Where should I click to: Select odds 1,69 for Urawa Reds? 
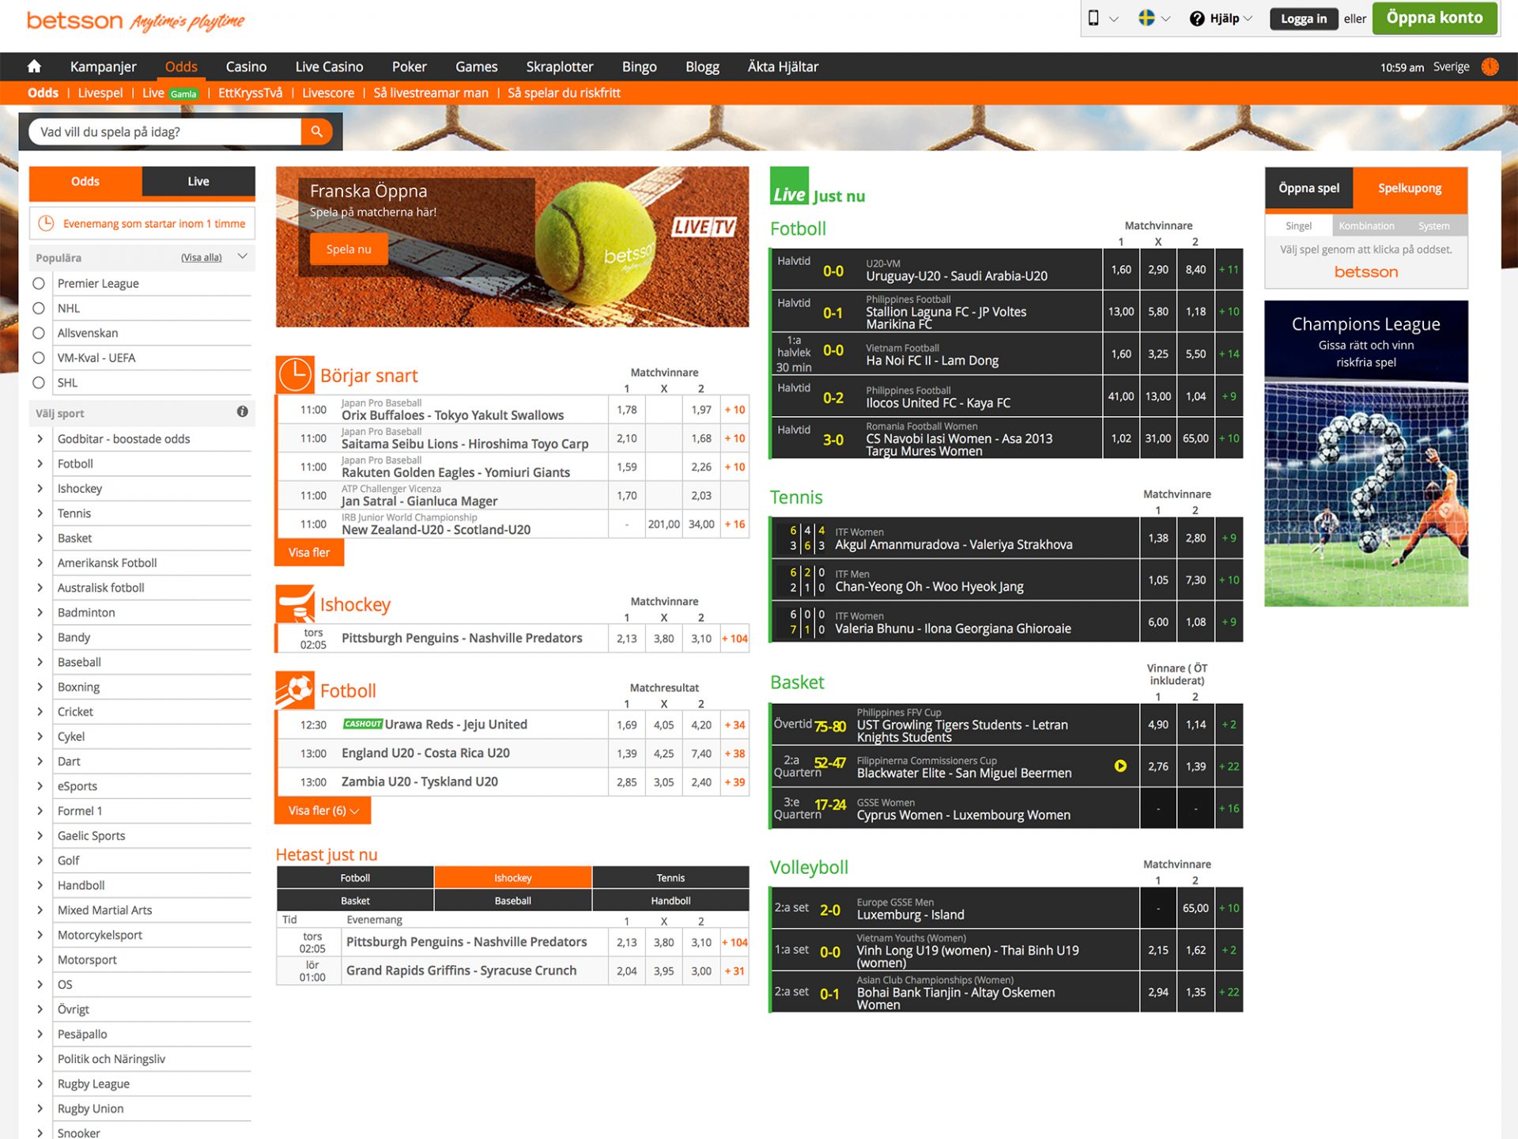tap(627, 725)
